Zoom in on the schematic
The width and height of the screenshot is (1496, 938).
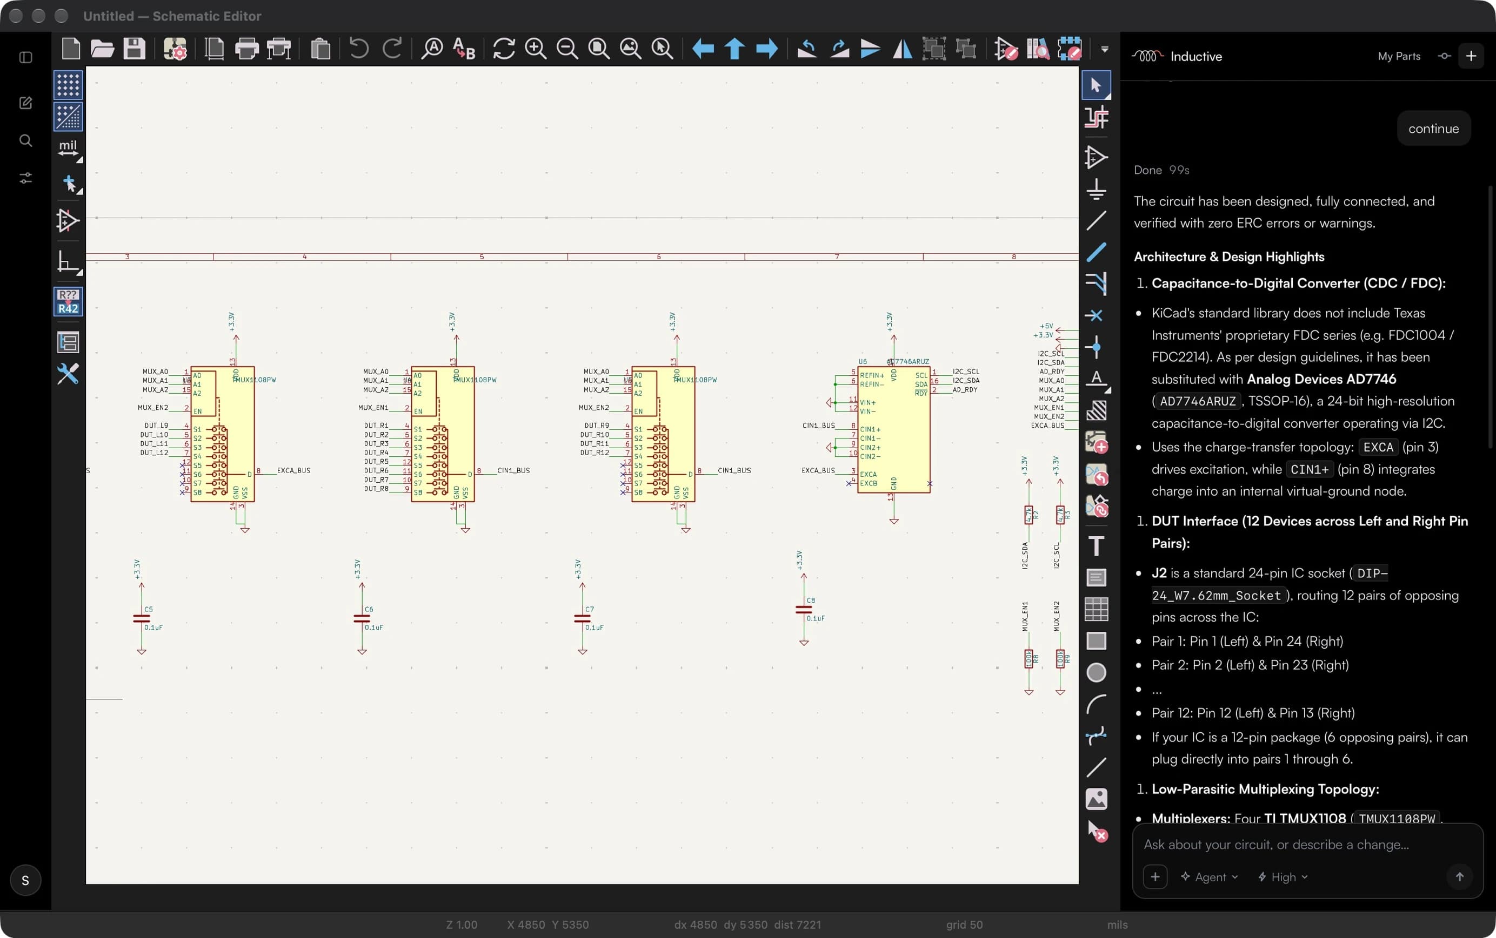[535, 49]
